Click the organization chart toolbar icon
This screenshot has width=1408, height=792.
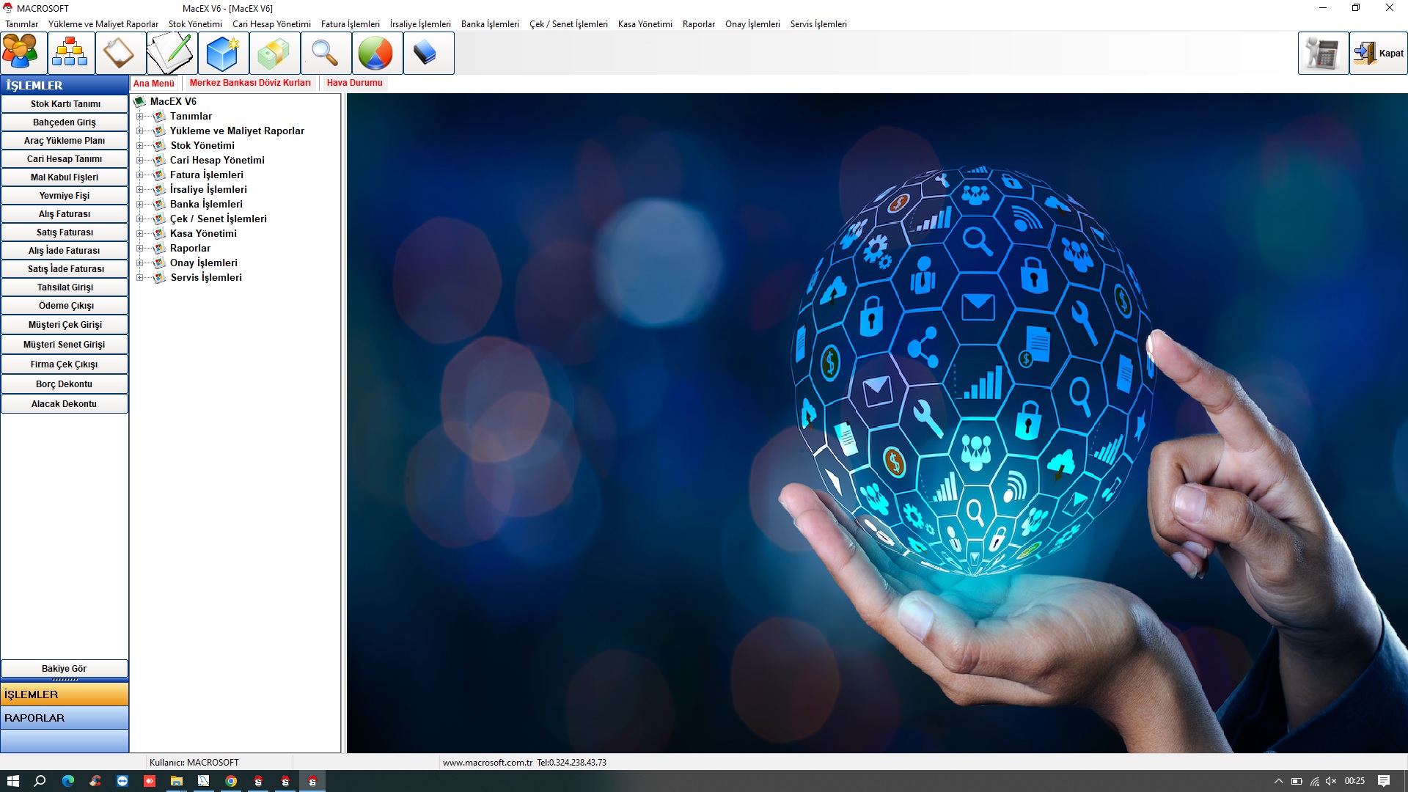click(x=70, y=53)
